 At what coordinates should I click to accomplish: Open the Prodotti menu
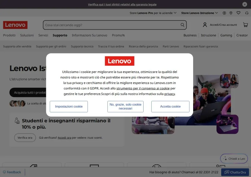pos(9,35)
